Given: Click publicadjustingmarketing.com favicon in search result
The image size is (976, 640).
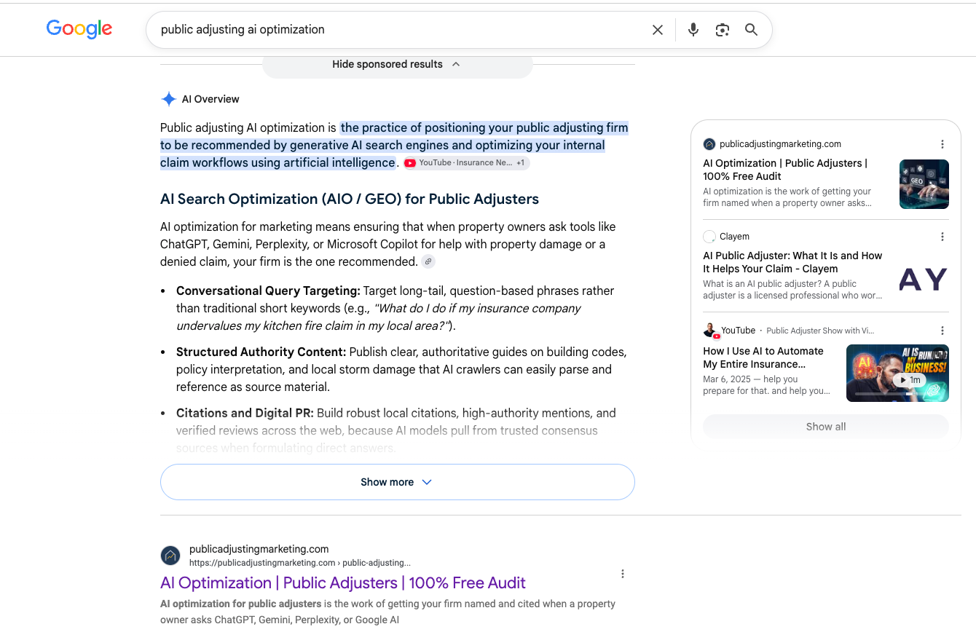Looking at the screenshot, I should [170, 556].
